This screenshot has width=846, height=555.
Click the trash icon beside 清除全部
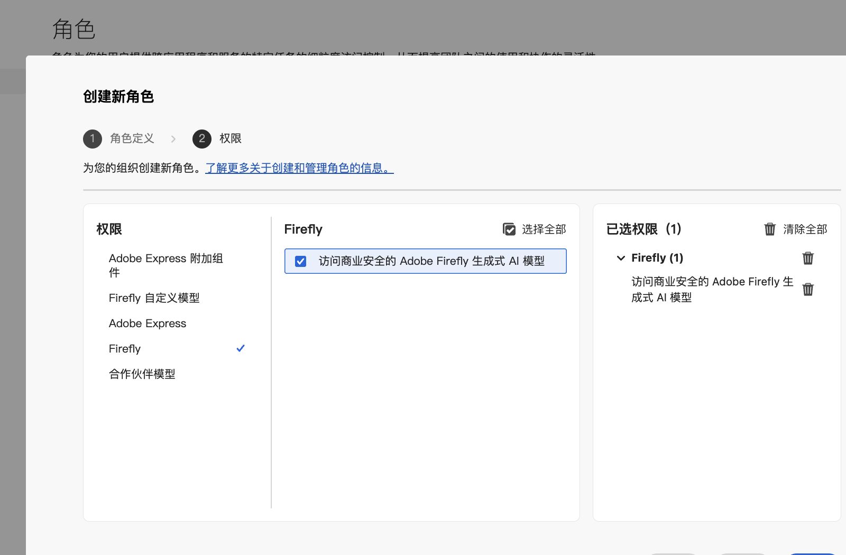click(769, 229)
